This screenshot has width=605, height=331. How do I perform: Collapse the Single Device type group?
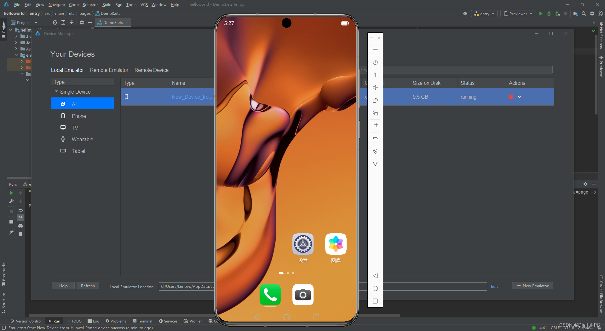tap(56, 92)
